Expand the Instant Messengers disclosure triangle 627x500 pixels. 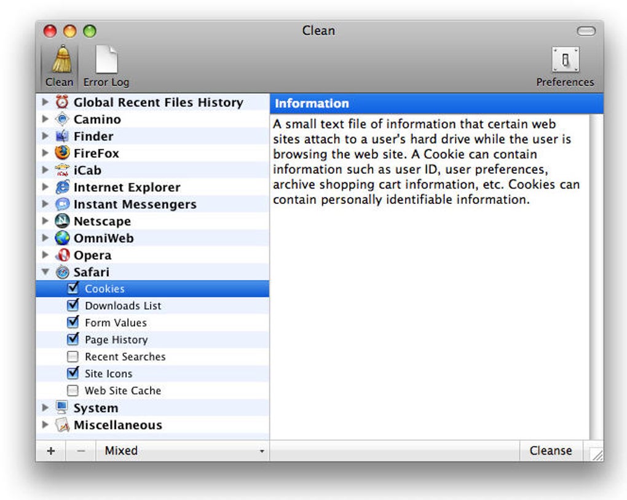[45, 204]
